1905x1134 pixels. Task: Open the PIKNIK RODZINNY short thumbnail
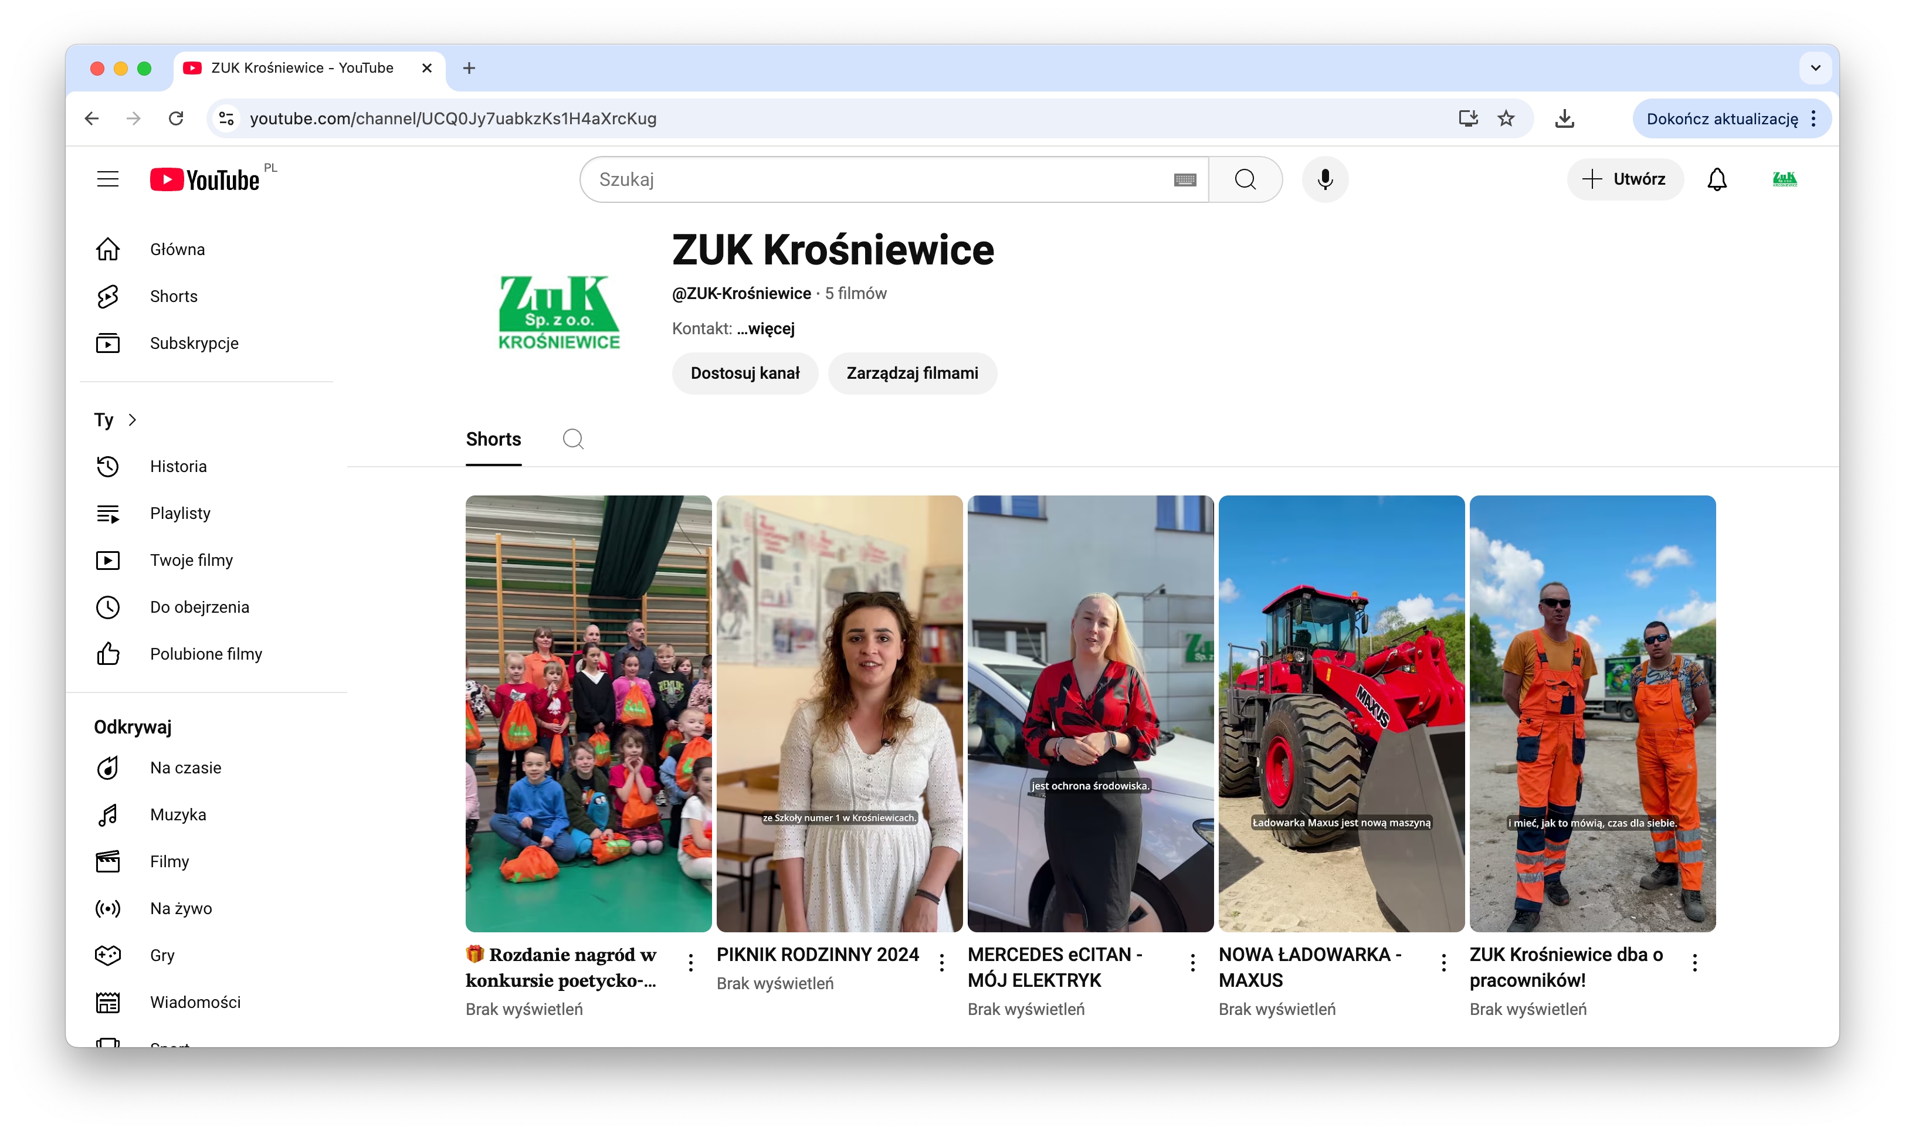[839, 713]
